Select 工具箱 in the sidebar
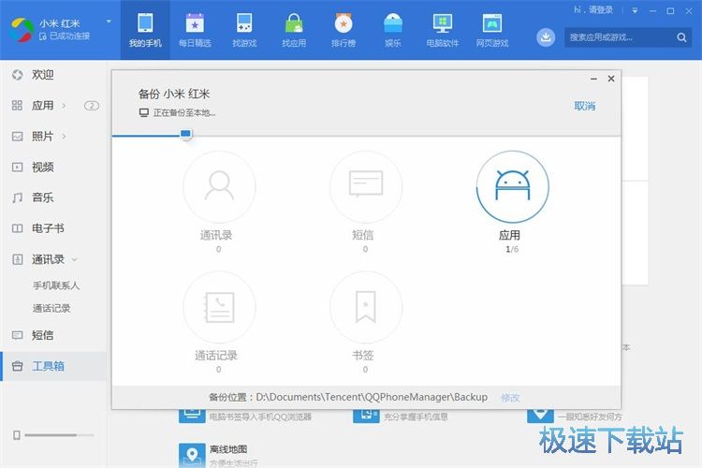 point(53,366)
